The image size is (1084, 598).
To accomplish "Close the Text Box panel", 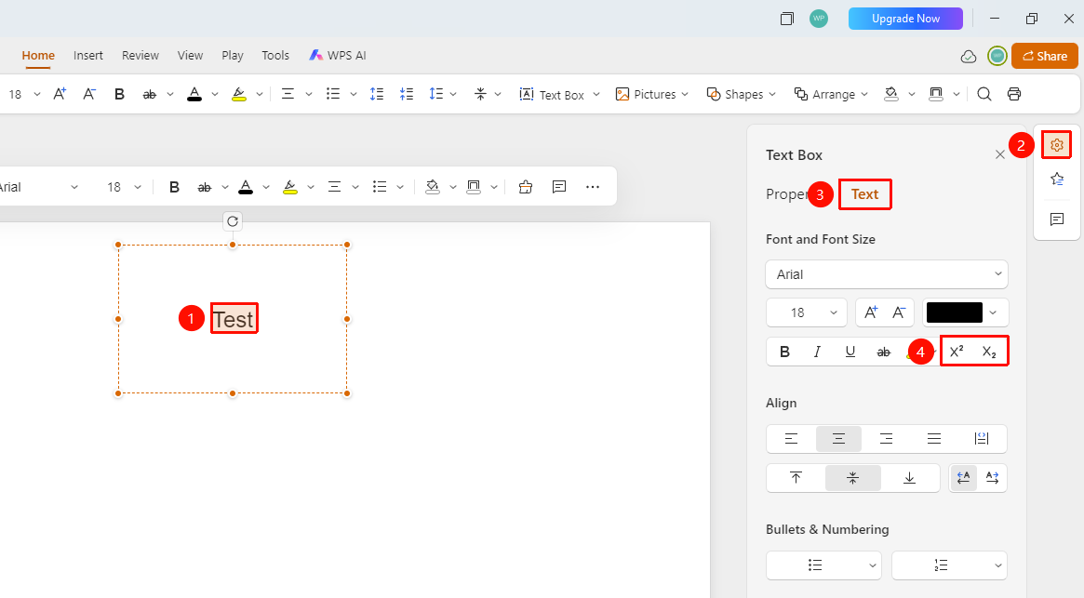I will click(999, 155).
